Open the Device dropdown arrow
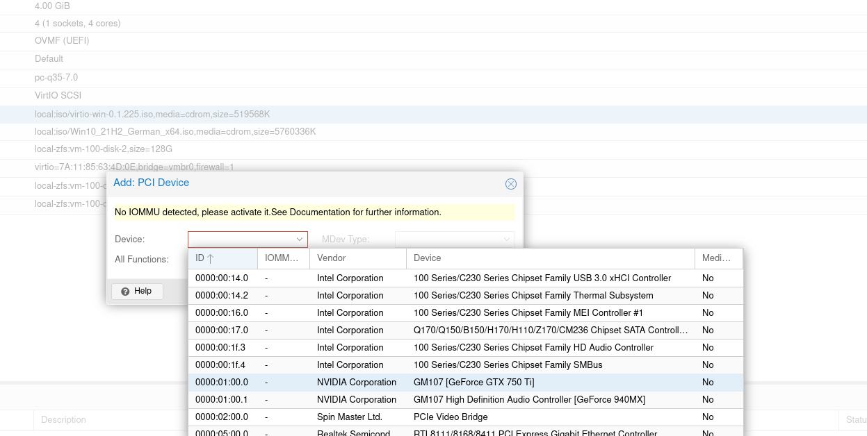 (x=300, y=240)
